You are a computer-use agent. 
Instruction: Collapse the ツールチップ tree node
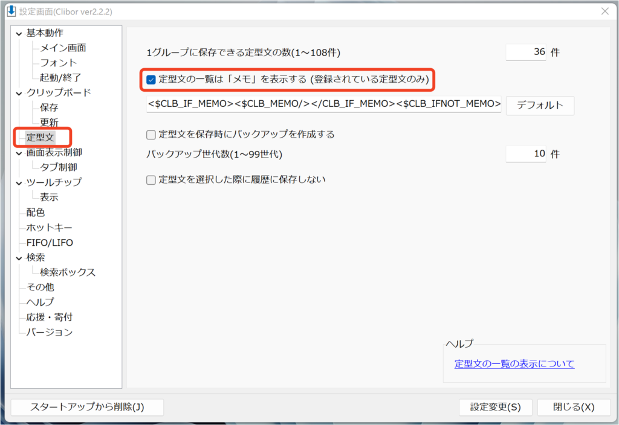coord(19,182)
